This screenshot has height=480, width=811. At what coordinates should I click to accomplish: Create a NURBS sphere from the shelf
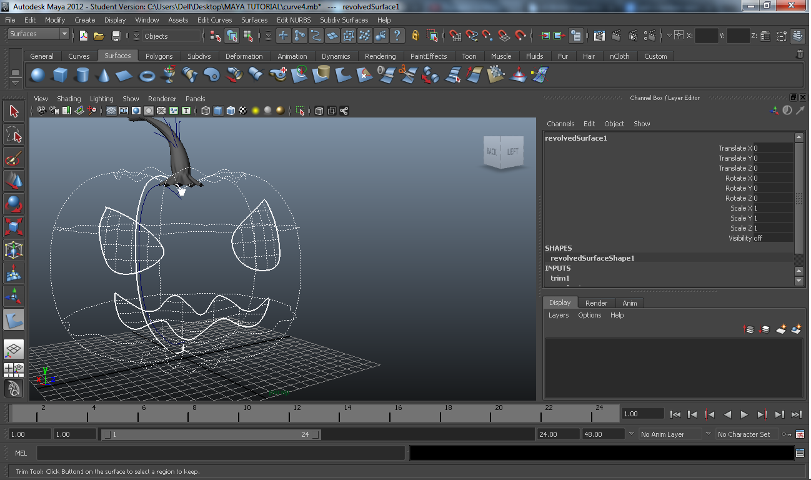tap(38, 76)
